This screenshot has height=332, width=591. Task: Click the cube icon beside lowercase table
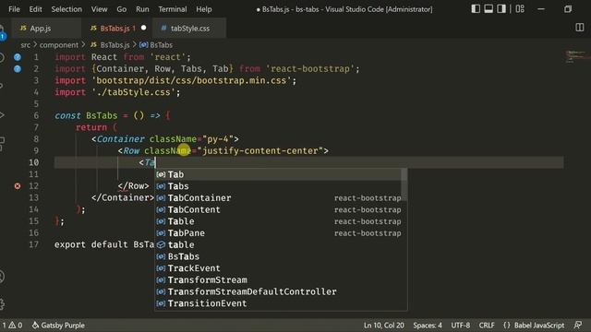pos(161,244)
